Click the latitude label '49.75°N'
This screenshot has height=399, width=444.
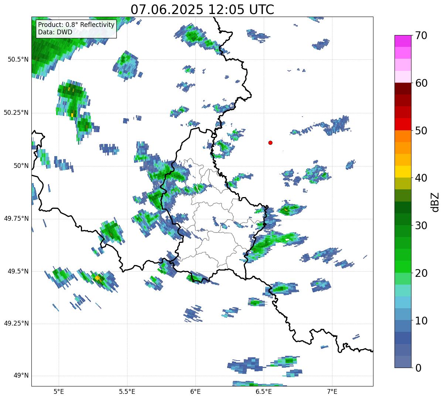point(16,219)
